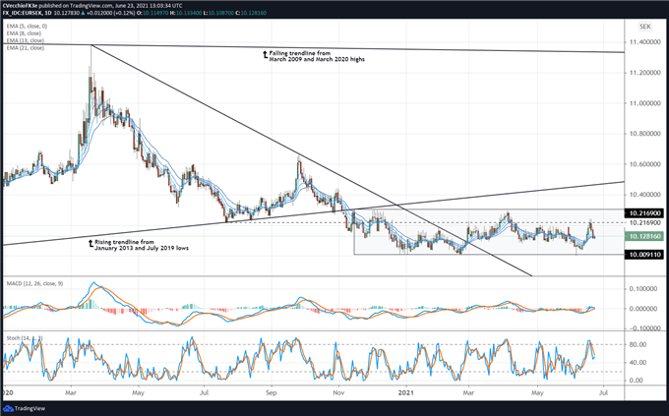
Task: Click the TradingView logo at bottom left
Action: (x=26, y=408)
